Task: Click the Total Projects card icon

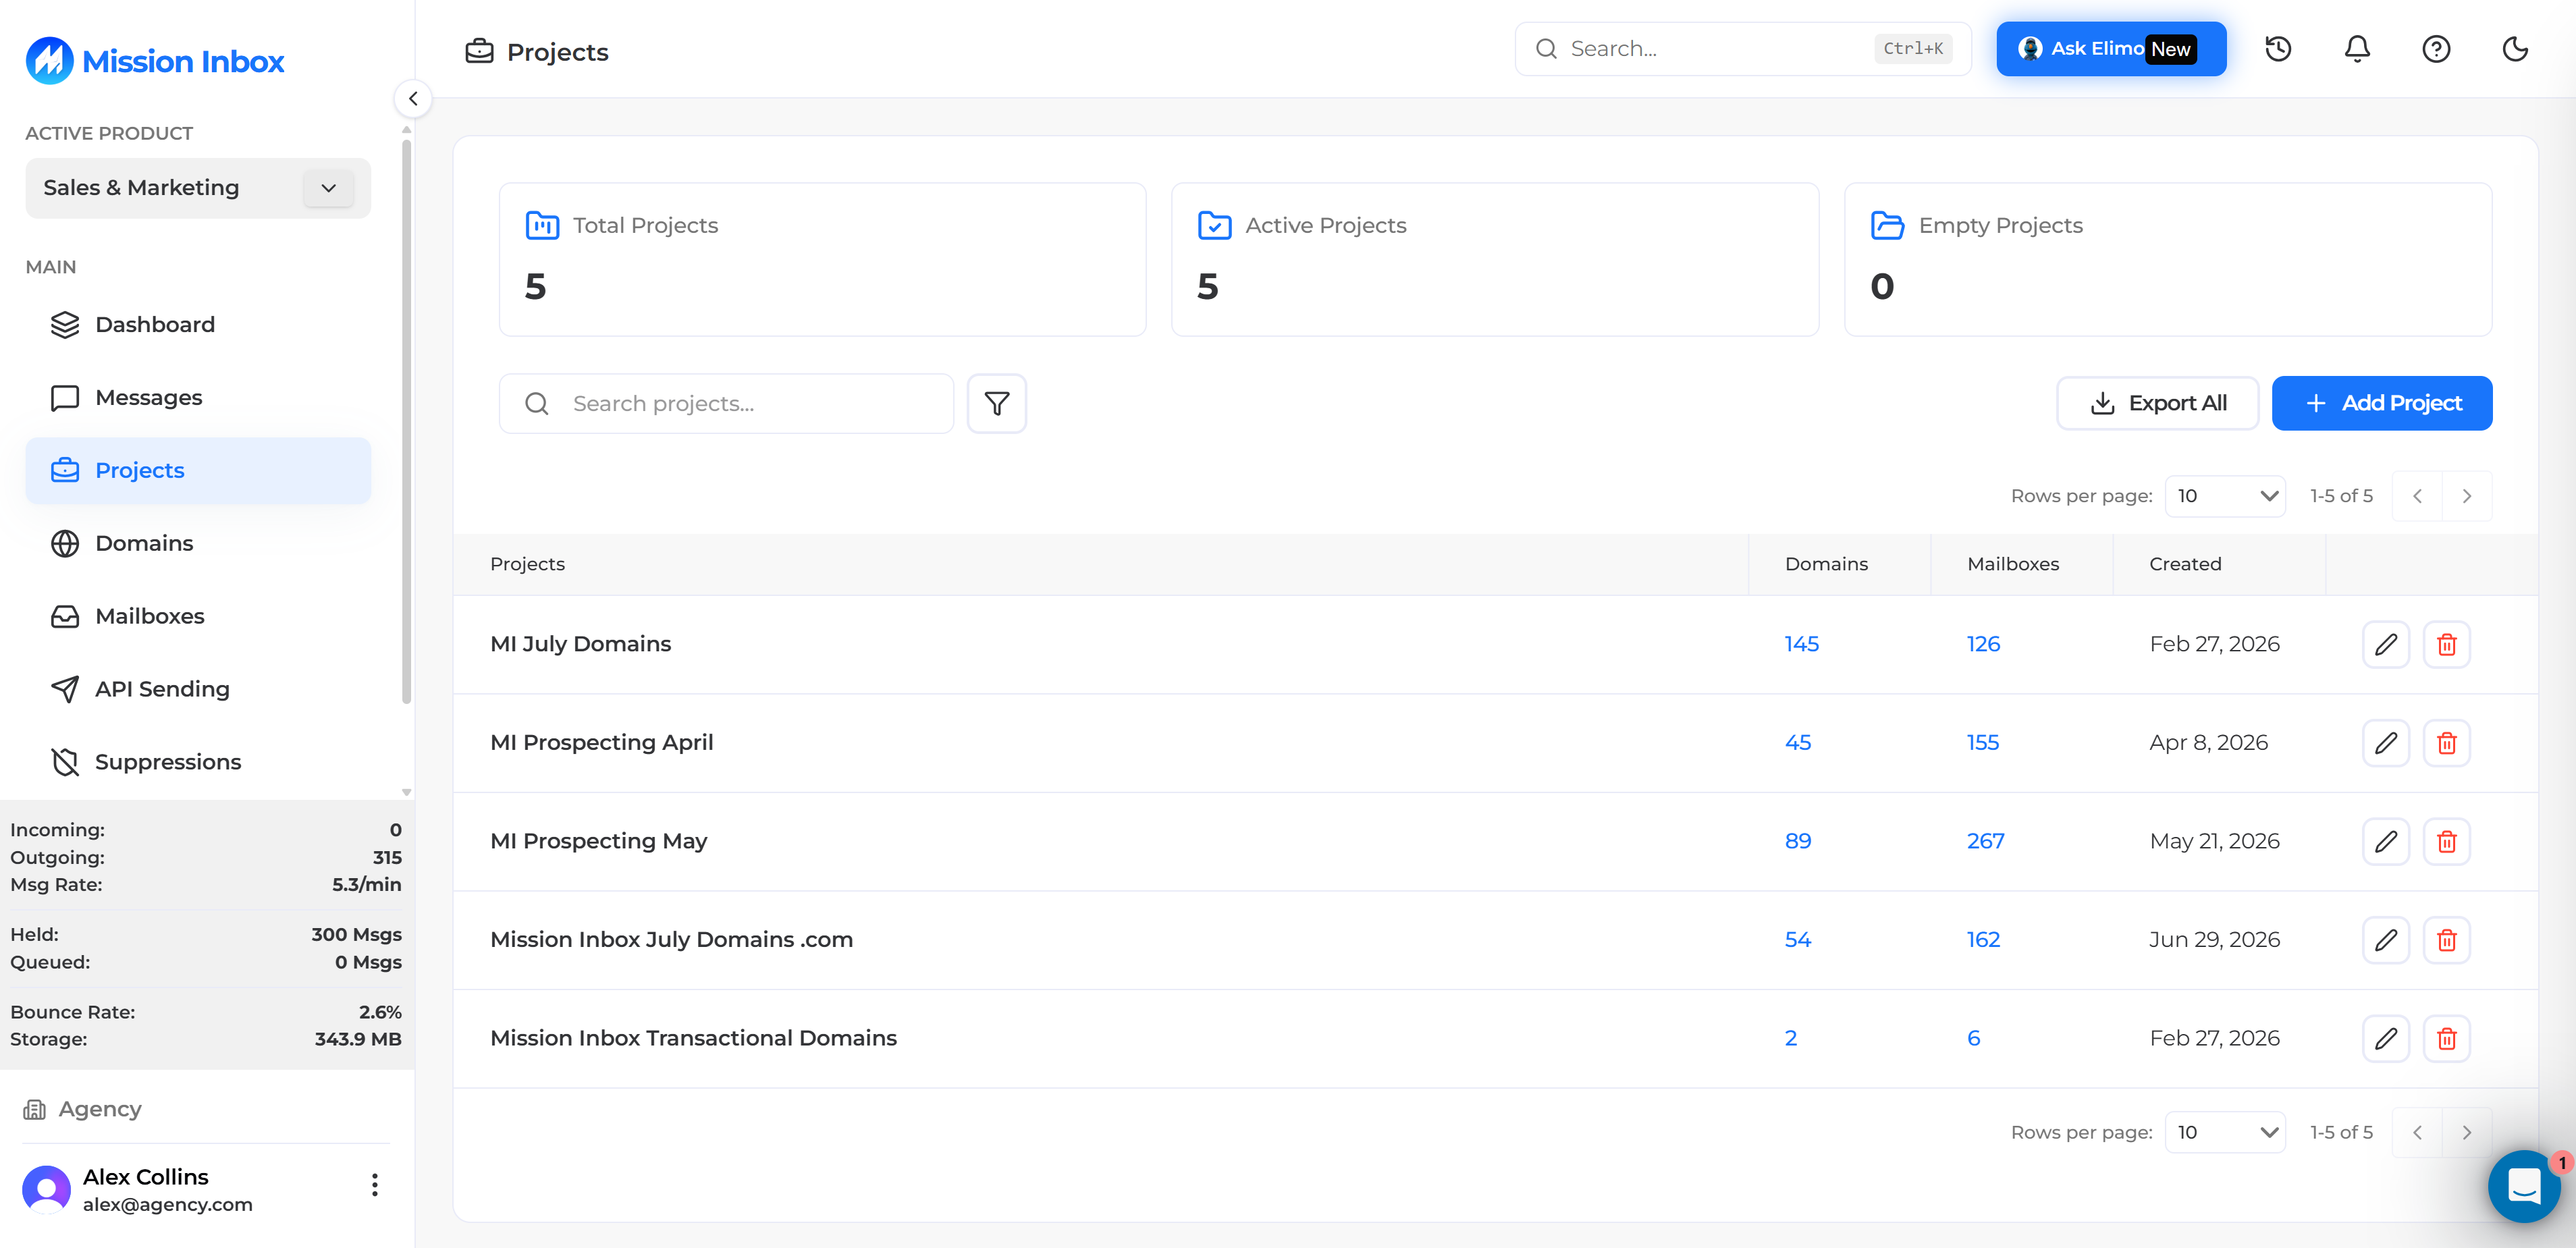Action: point(542,226)
